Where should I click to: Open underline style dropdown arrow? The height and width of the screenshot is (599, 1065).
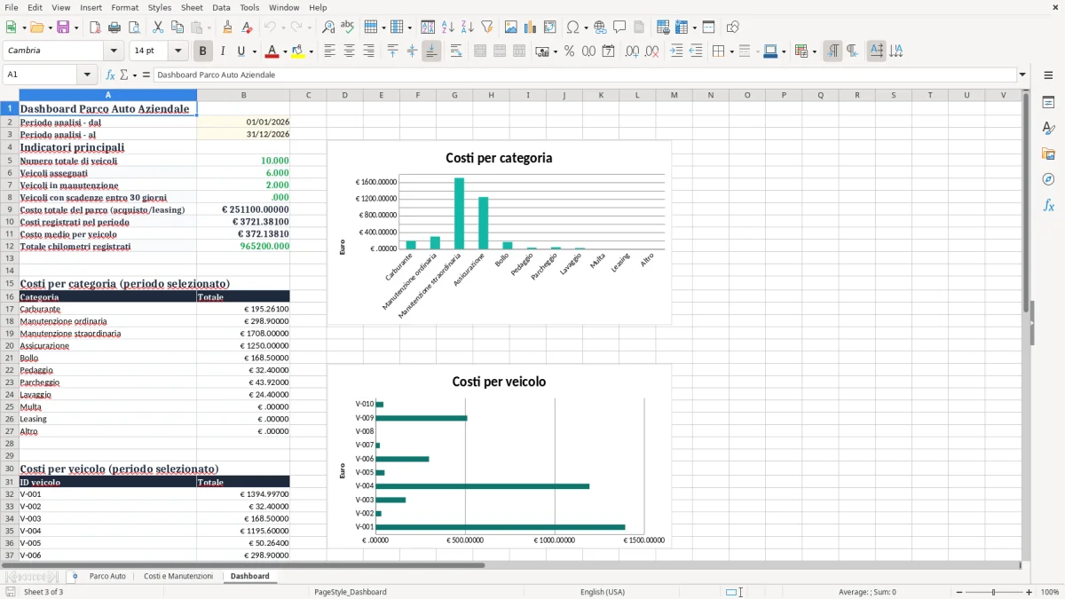pyautogui.click(x=254, y=51)
